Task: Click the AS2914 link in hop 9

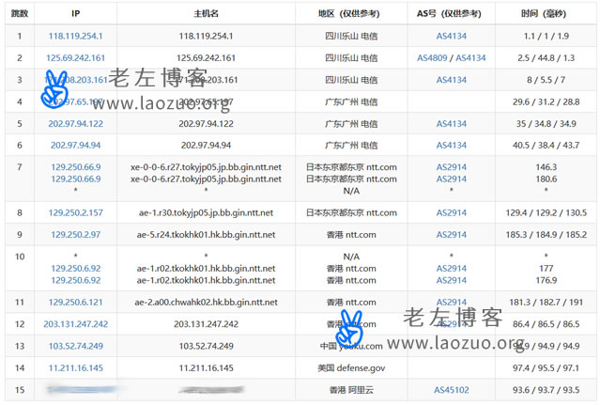Action: pos(451,234)
